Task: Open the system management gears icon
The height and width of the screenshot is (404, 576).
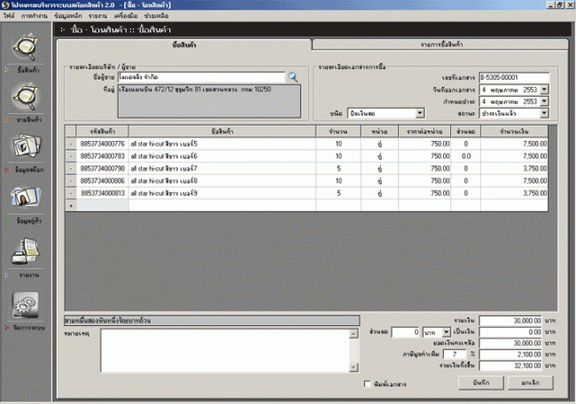Action: (26, 305)
